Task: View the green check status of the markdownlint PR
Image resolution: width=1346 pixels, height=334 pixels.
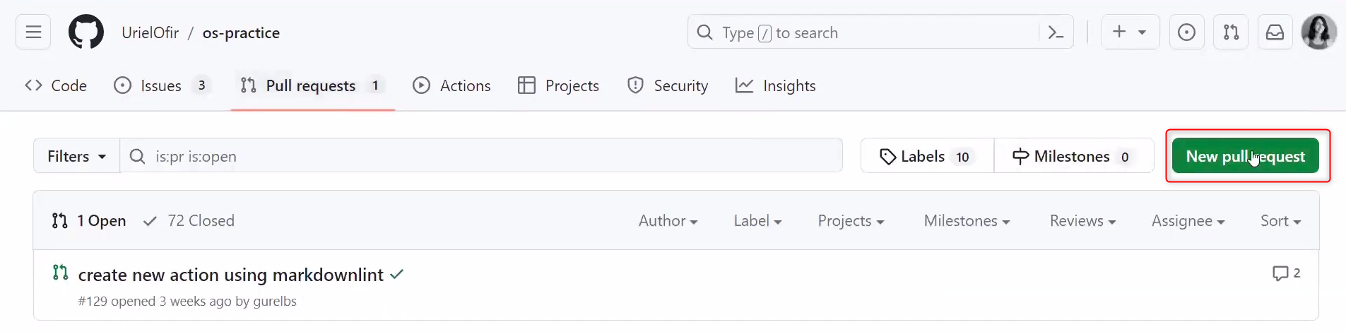Action: coord(396,274)
